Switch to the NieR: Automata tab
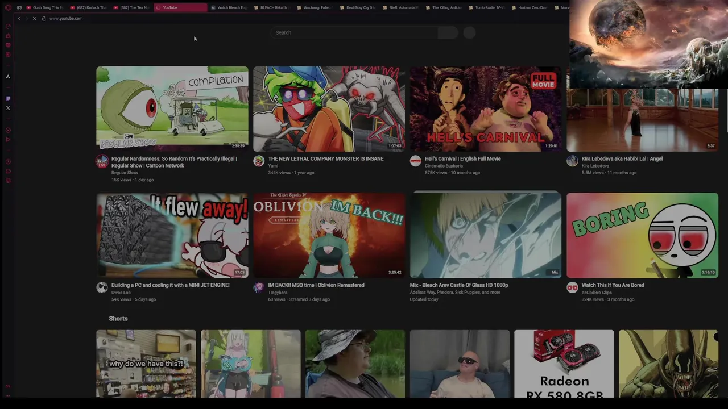Viewport: 728px width, 409px height. [400, 7]
